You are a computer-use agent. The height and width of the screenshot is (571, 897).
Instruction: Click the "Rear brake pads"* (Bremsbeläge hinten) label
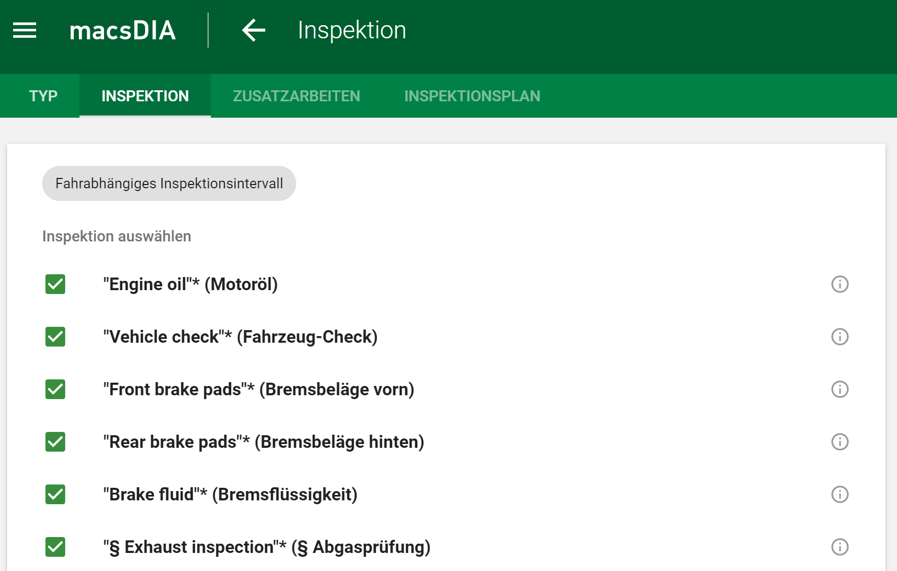click(263, 442)
